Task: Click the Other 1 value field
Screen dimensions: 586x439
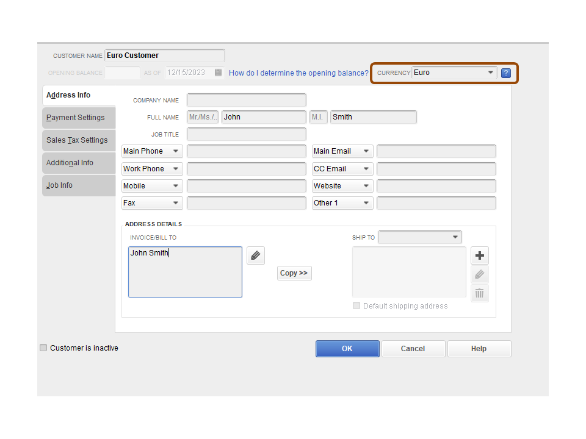Action: pos(436,203)
